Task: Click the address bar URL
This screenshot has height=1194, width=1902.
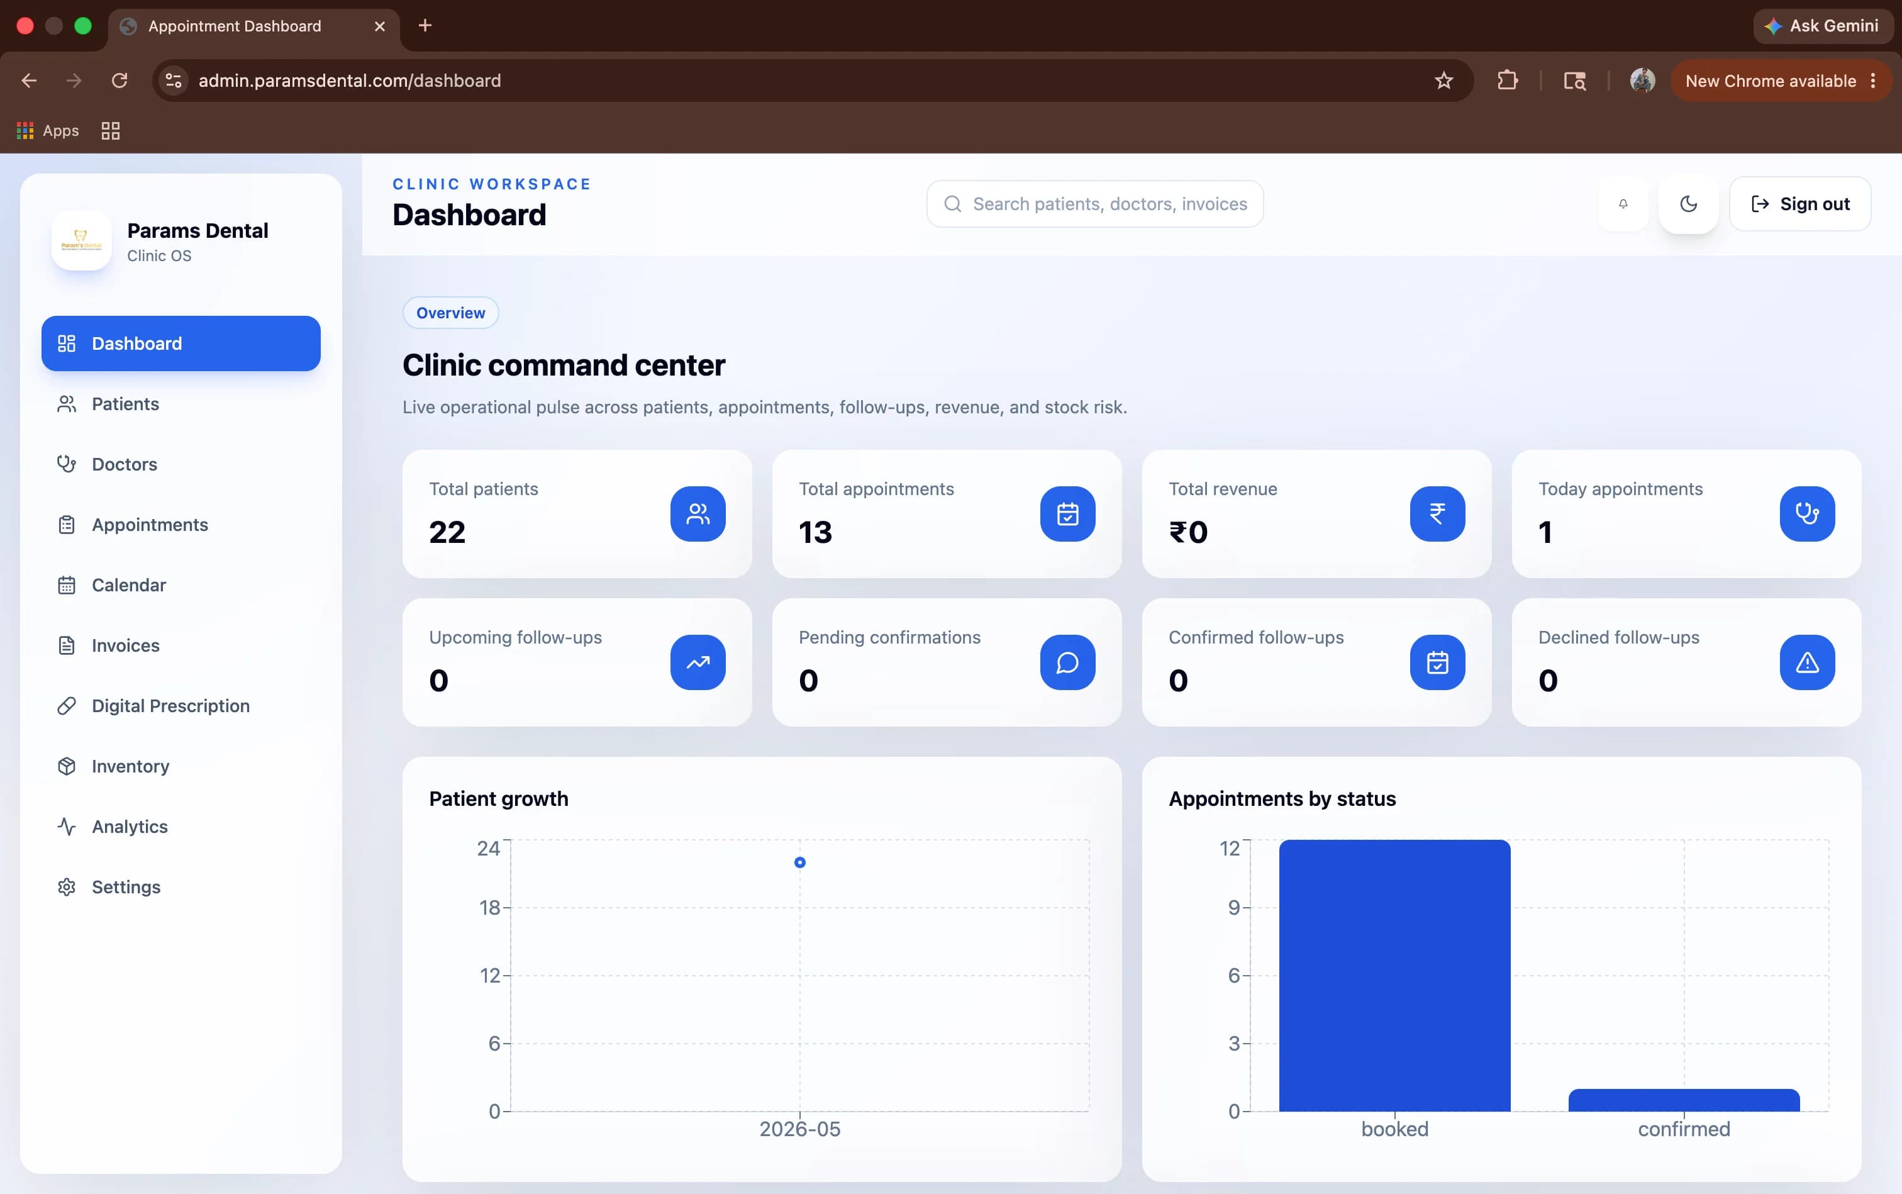Action: pos(350,81)
